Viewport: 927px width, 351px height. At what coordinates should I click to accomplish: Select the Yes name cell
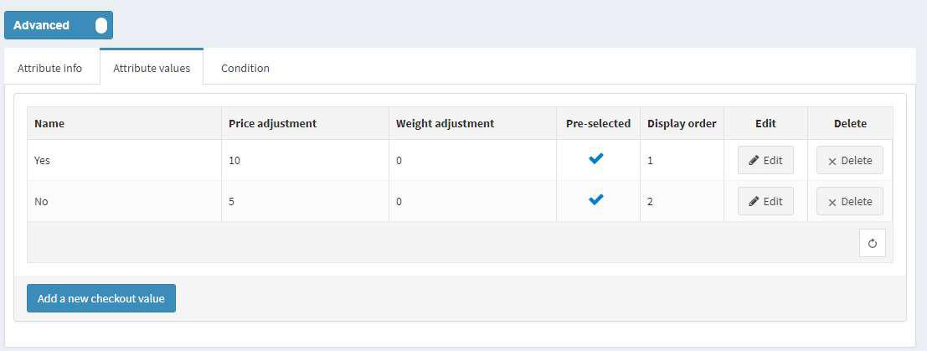124,160
